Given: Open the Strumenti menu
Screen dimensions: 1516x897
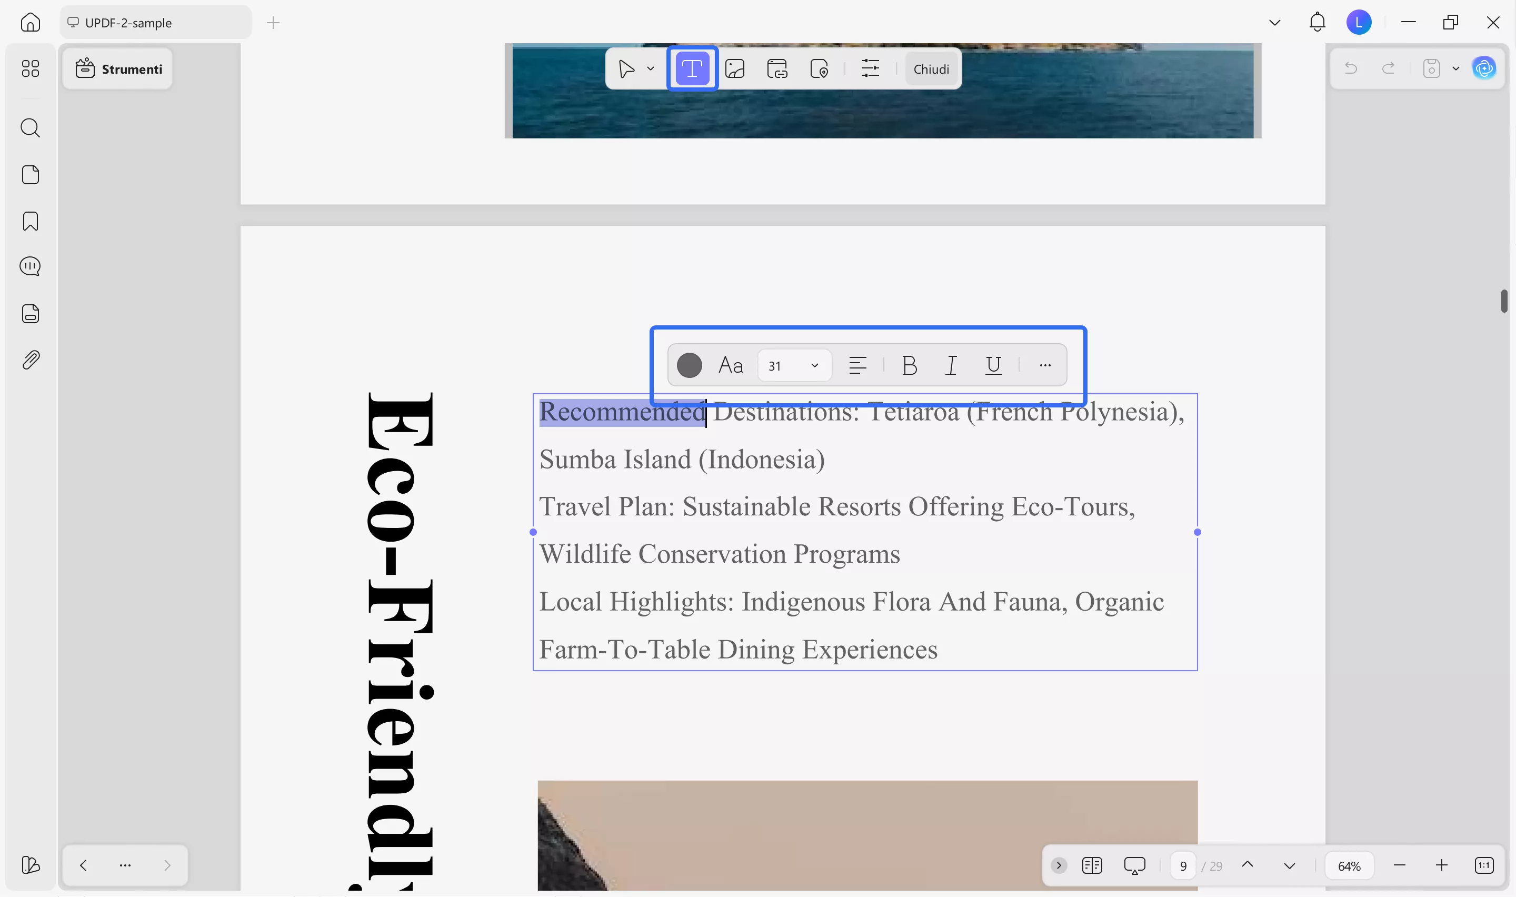Looking at the screenshot, I should [118, 68].
